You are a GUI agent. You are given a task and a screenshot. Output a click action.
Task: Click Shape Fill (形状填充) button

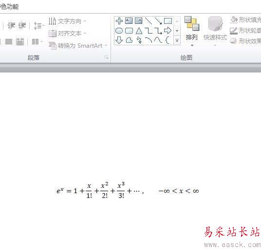(245, 19)
